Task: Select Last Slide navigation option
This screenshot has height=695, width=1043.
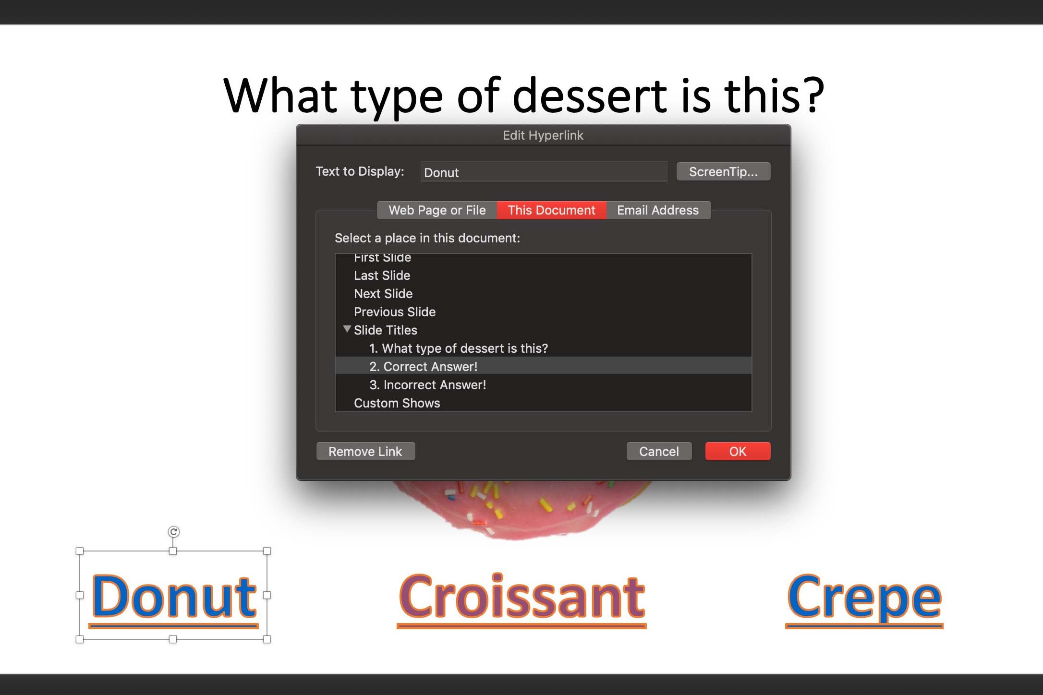Action: [380, 276]
